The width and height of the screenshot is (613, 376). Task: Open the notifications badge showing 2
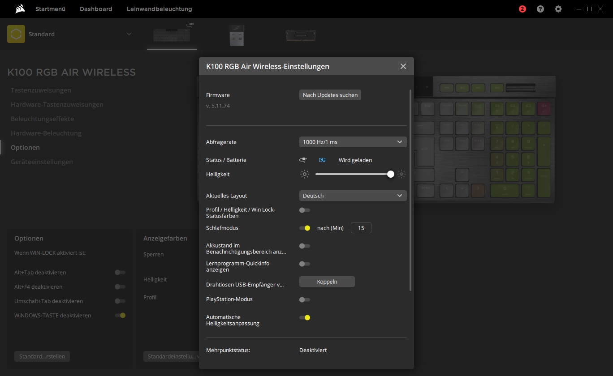522,9
